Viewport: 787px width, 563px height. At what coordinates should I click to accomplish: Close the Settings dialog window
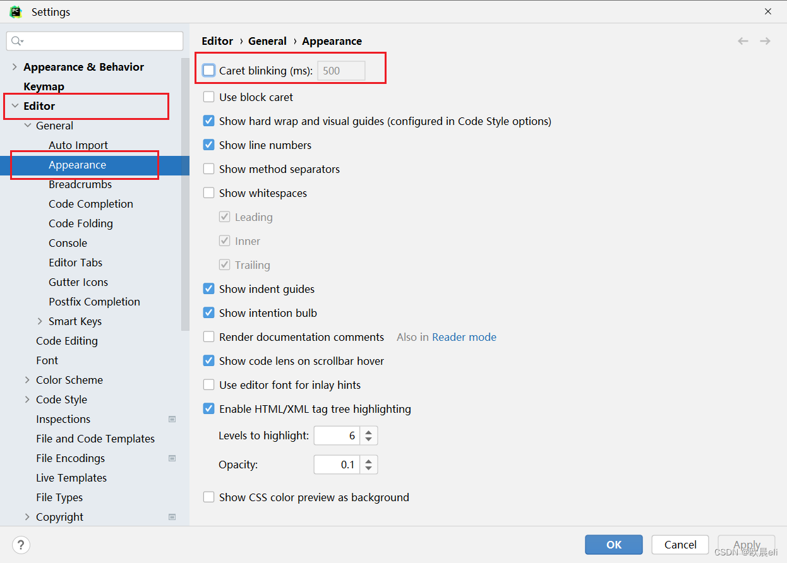(768, 11)
